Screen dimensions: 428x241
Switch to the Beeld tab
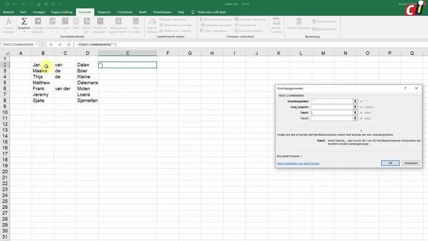point(142,12)
